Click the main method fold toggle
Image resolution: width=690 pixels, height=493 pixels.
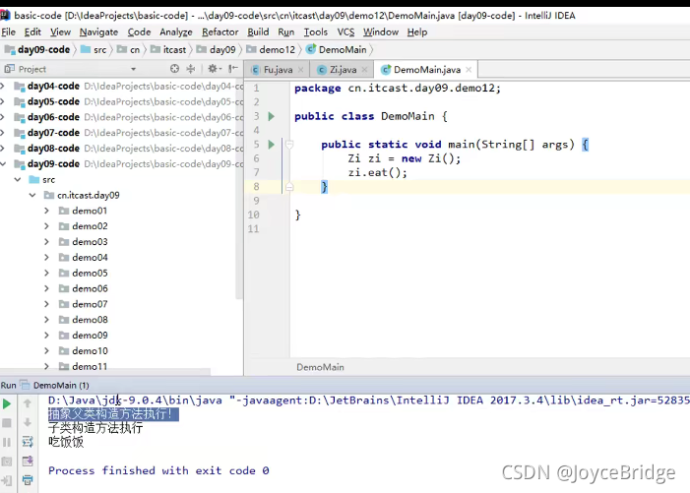289,145
